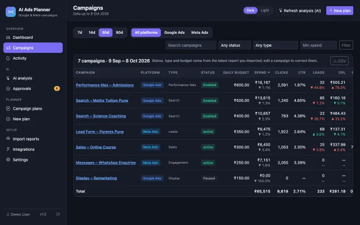Image resolution: width=360 pixels, height=225 pixels.
Task: Click Google Ads badge in Performance Max row
Action: tap(152, 85)
